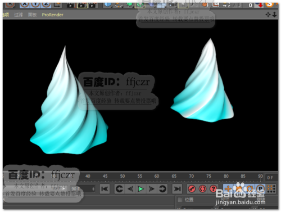Adjust the 90 F field stepper arrows
This screenshot has height=212, width=281.
93,189
